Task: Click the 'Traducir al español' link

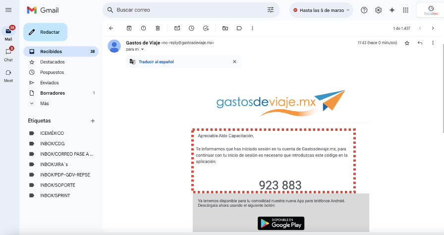Action: point(156,61)
